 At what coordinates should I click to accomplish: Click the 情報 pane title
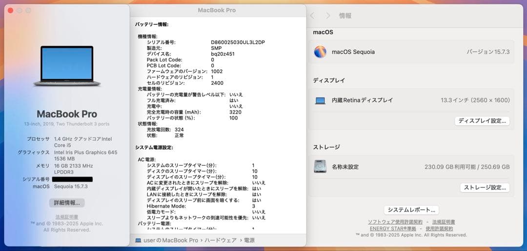(345, 16)
